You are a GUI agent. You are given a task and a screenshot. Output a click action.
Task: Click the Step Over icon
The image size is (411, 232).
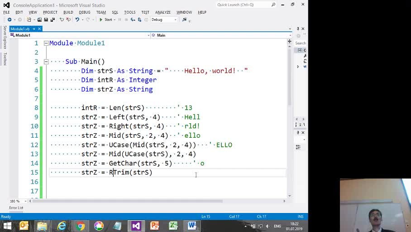139,19
